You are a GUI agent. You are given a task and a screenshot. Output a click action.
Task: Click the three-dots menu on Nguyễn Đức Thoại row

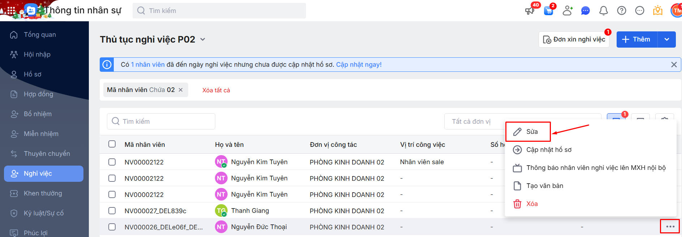670,227
